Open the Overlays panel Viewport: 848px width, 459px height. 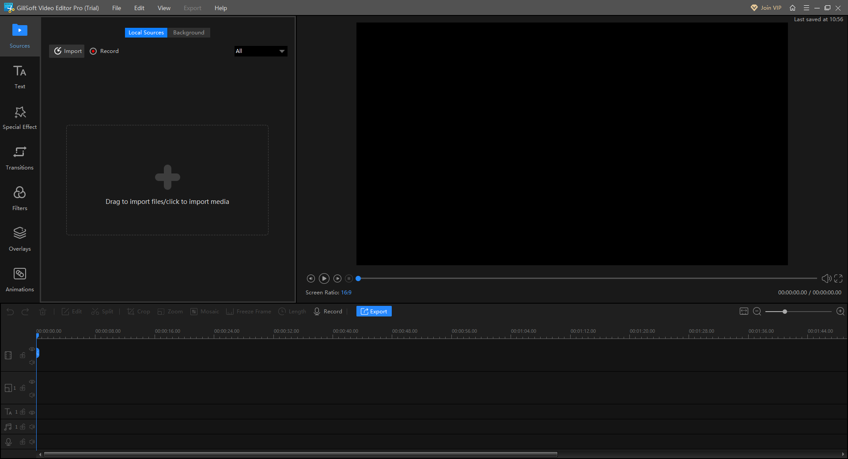coord(20,240)
